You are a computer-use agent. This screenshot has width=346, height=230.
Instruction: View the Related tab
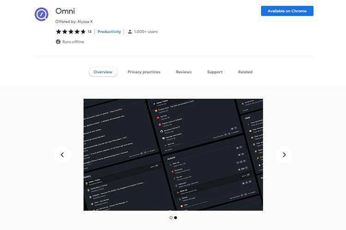245,72
